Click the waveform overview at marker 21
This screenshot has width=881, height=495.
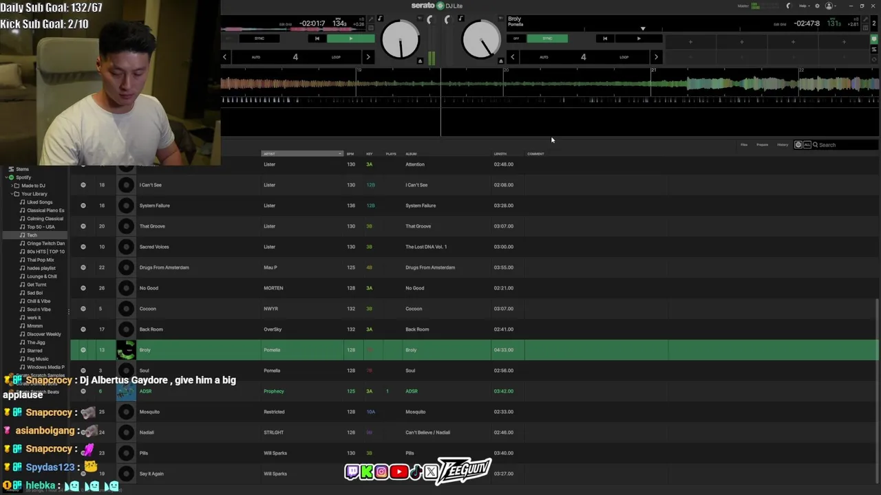tap(652, 85)
